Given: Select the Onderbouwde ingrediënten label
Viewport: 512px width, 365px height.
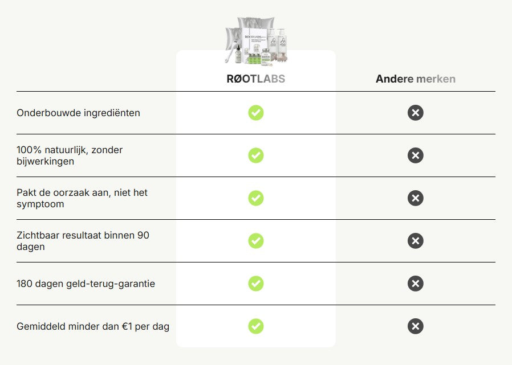Looking at the screenshot, I should point(78,113).
